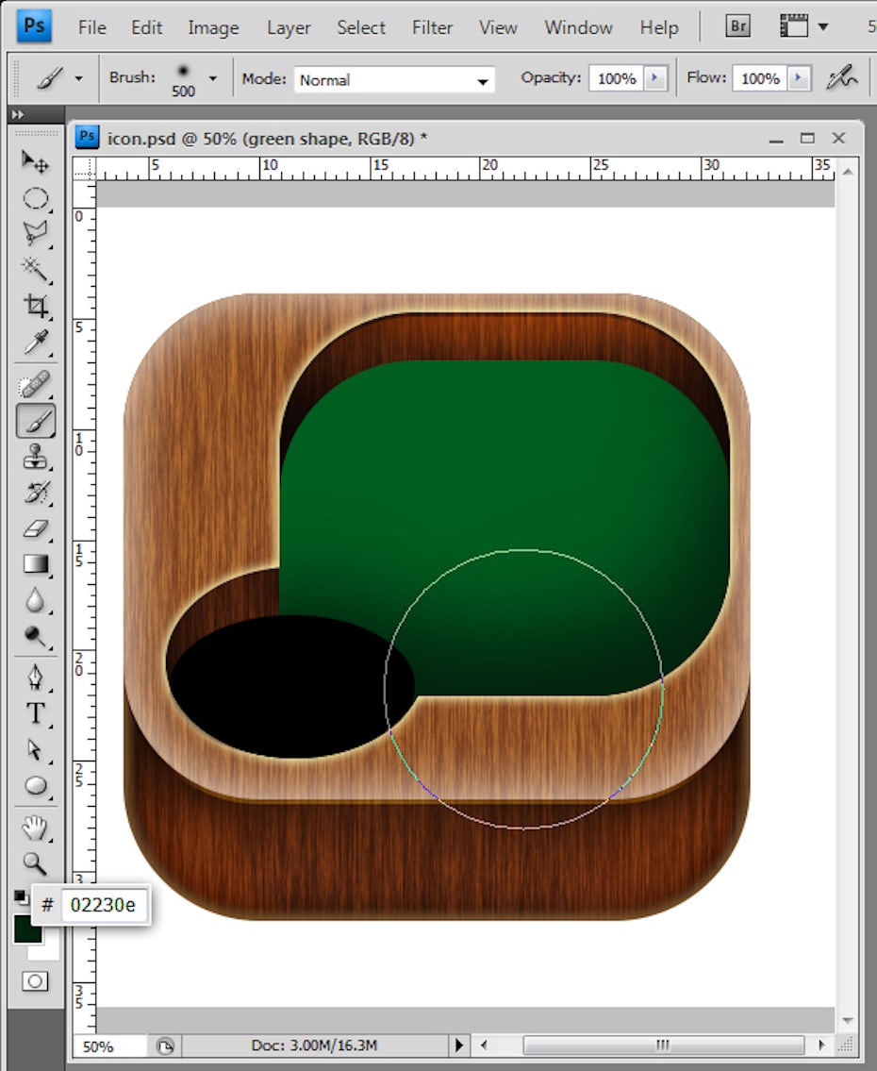Viewport: 877px width, 1071px height.
Task: Pick the Magic Wand tool
Action: tap(35, 270)
